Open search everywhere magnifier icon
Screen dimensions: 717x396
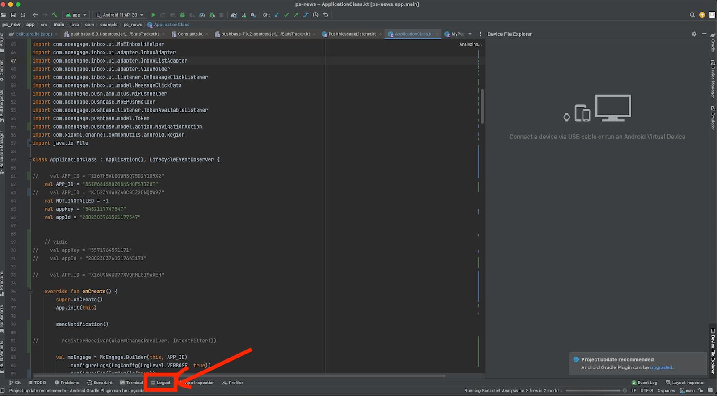[692, 15]
